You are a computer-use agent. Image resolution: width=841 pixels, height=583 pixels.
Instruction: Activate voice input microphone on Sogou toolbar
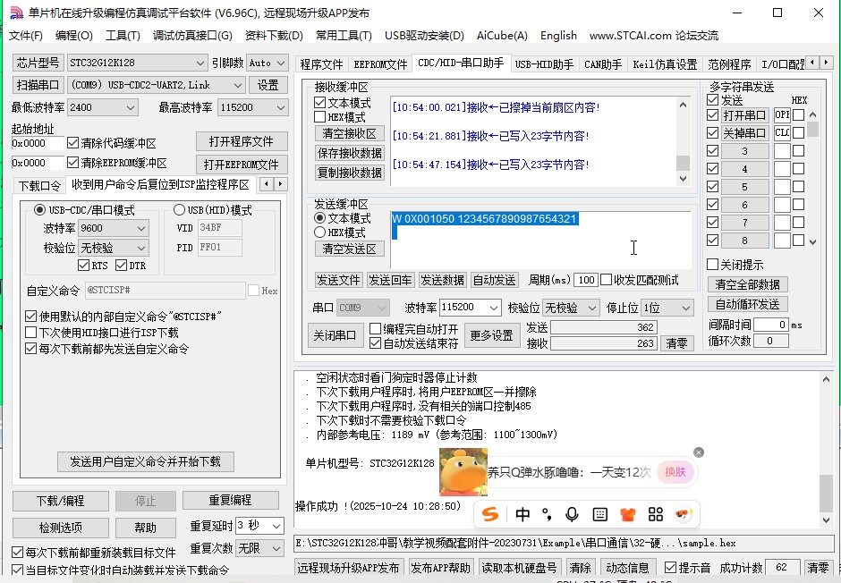573,514
